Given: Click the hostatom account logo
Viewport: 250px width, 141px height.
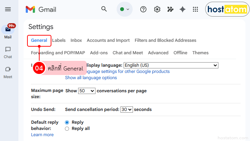Looking at the screenshot, I should pos(227,9).
